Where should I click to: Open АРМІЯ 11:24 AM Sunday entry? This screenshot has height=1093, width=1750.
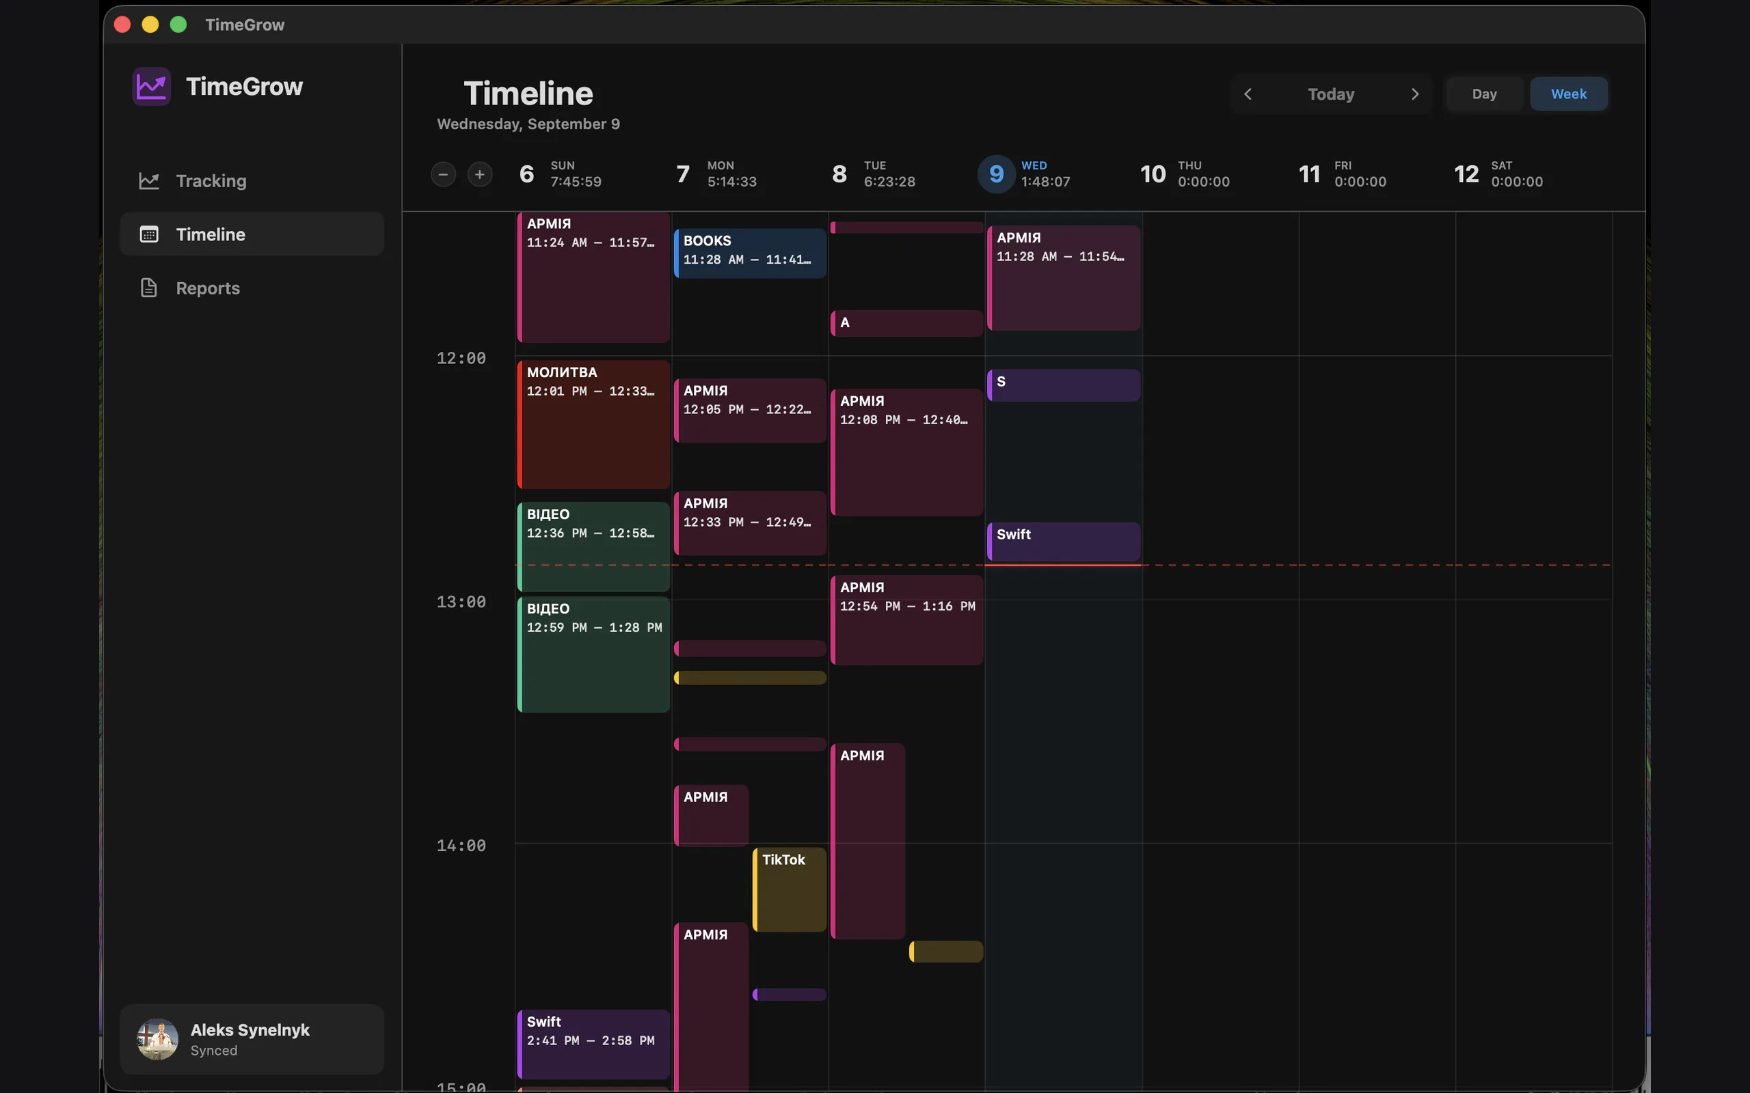(x=593, y=277)
